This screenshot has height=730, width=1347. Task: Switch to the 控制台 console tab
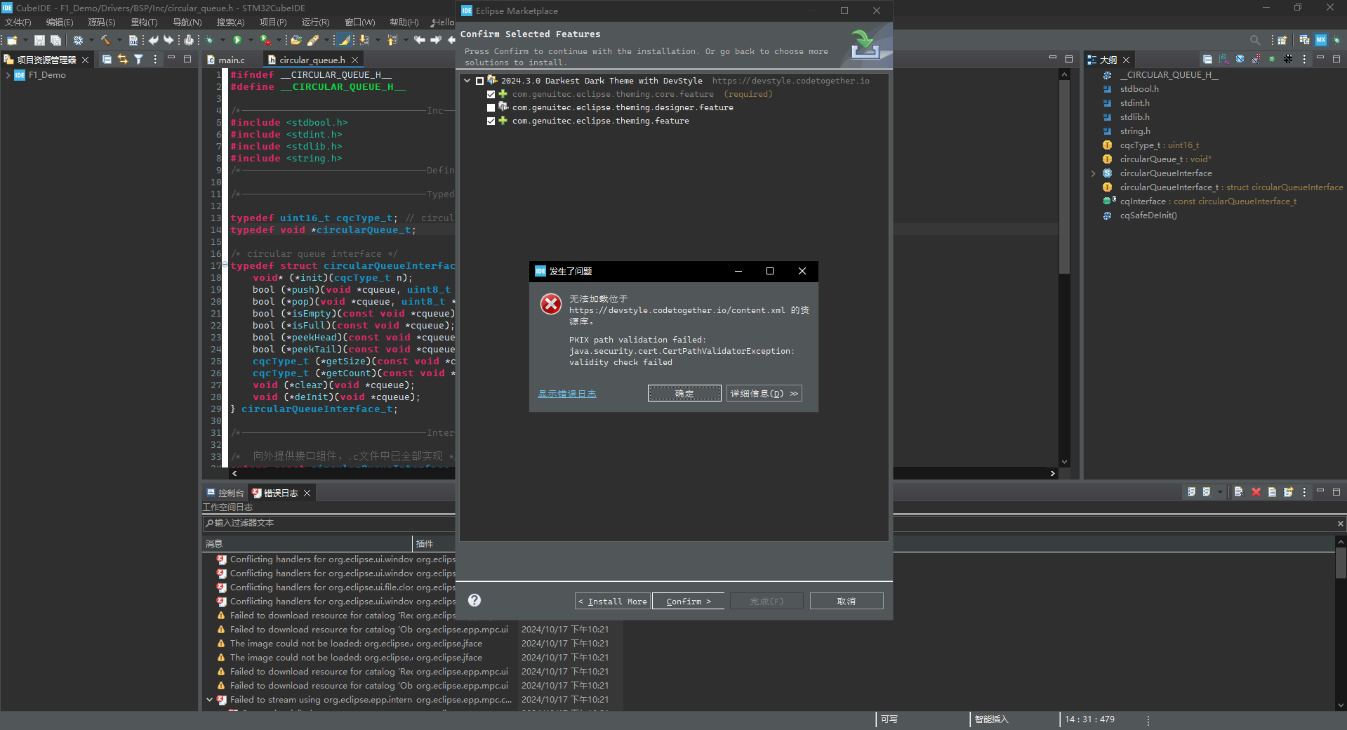tap(225, 493)
